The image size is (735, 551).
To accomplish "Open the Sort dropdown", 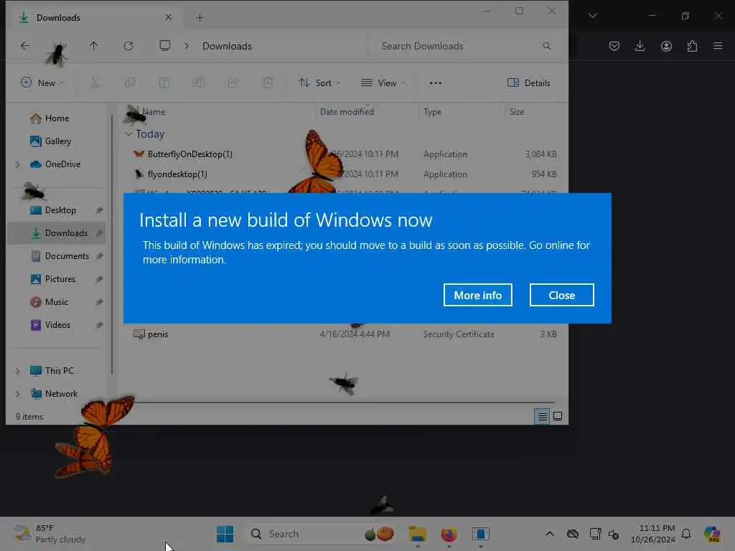I will [x=319, y=83].
